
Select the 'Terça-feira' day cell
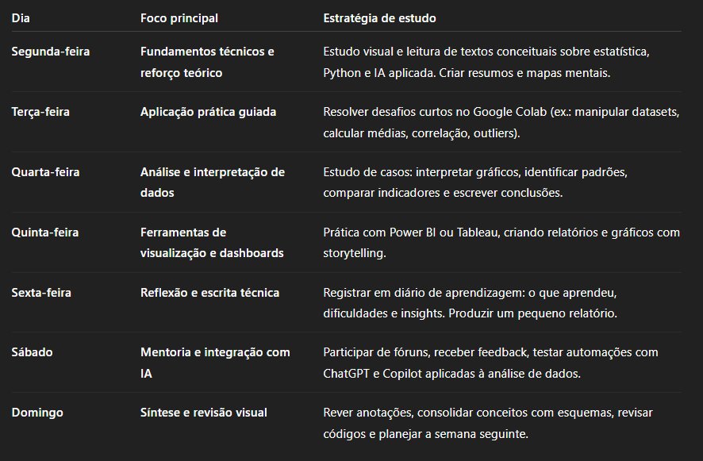pos(40,112)
